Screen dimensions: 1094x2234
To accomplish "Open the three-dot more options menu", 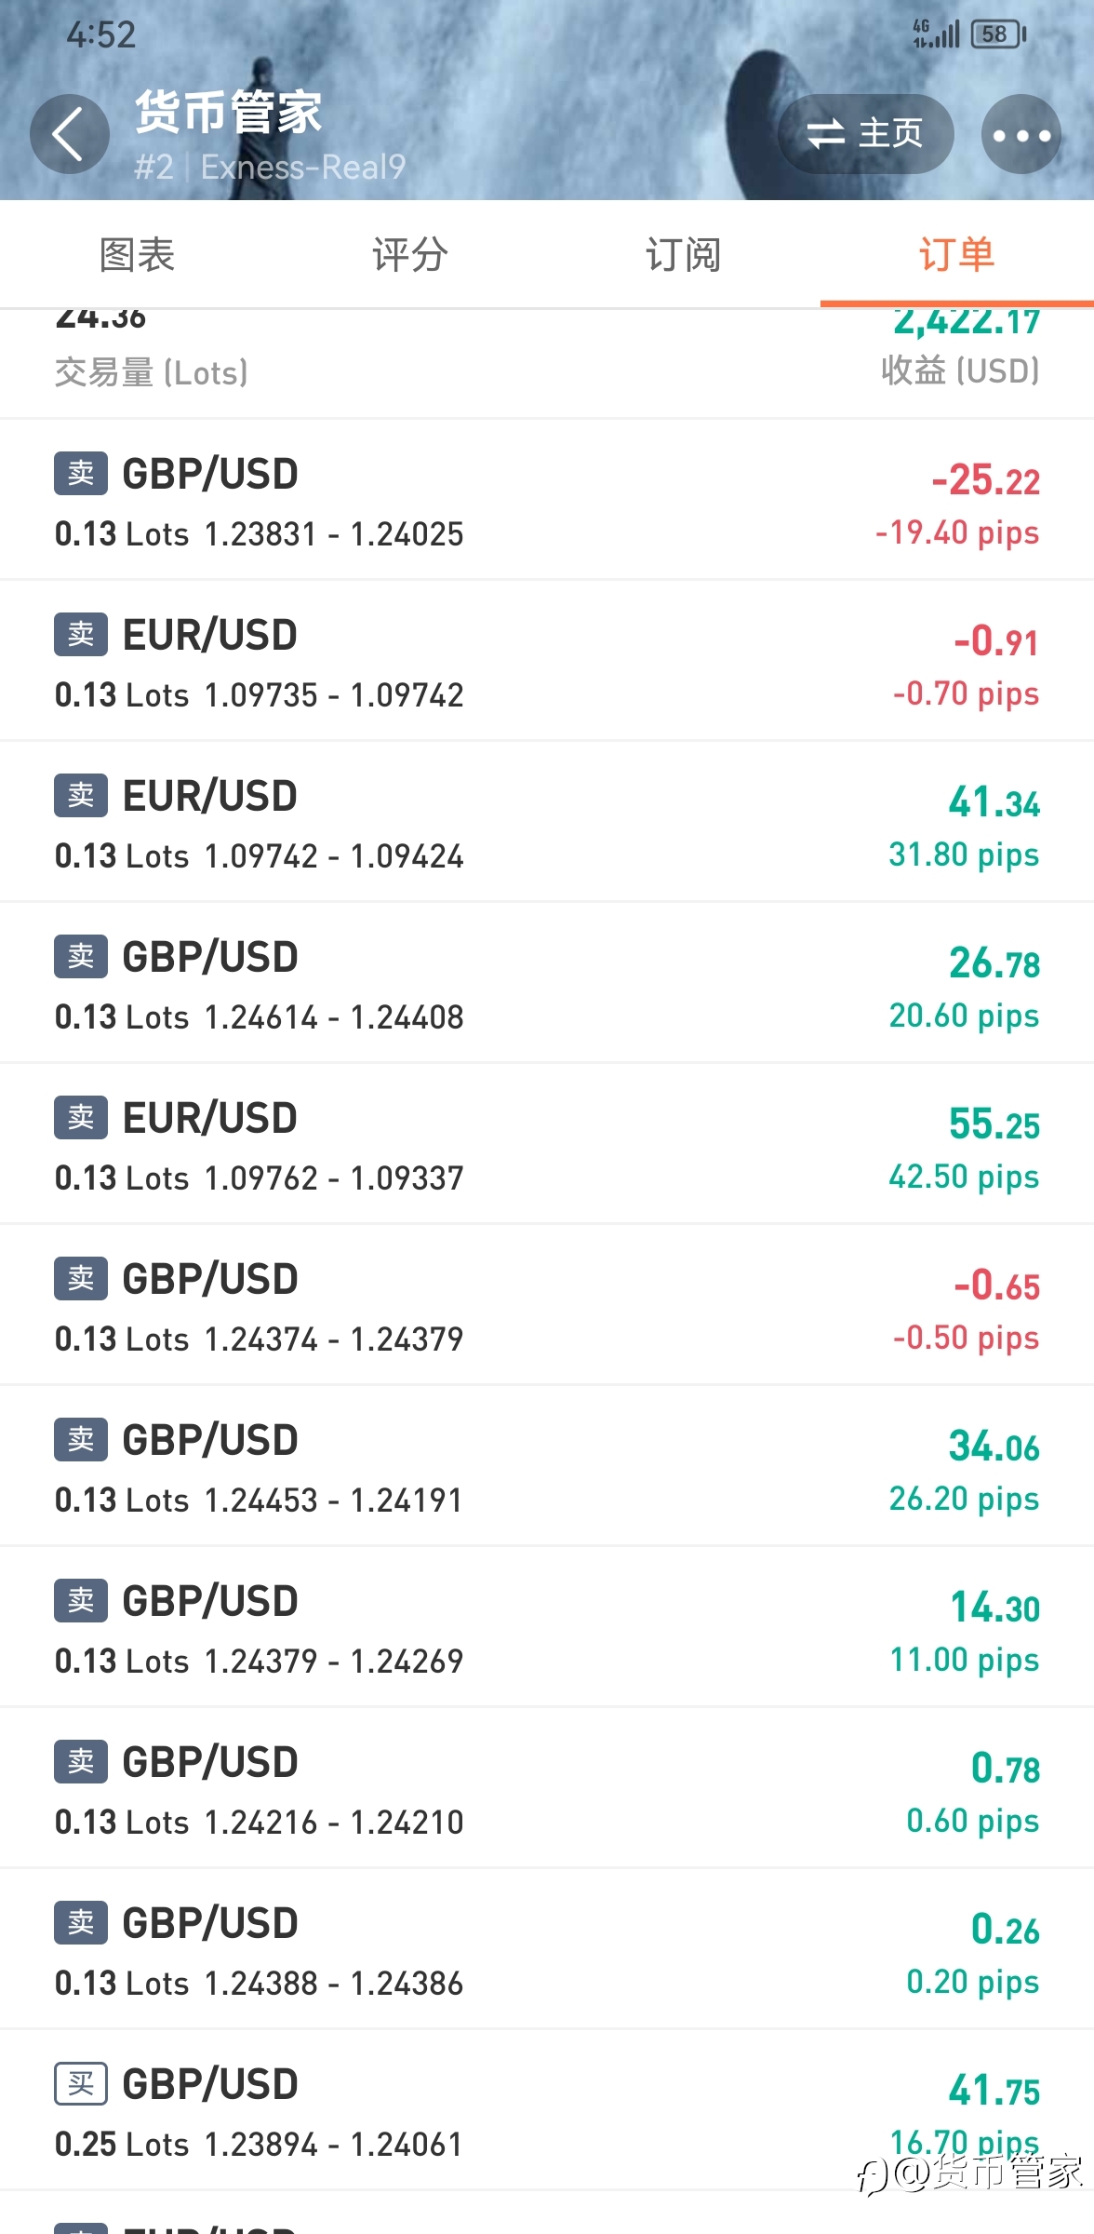I will point(1021,134).
